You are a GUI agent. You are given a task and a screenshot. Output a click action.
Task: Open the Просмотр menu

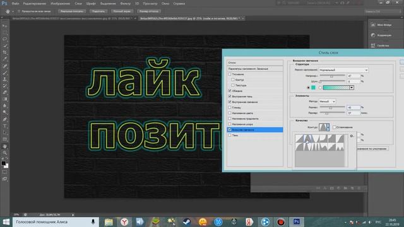click(x=150, y=4)
